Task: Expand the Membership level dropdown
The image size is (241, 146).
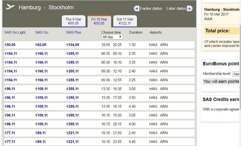Action: coord(236,74)
